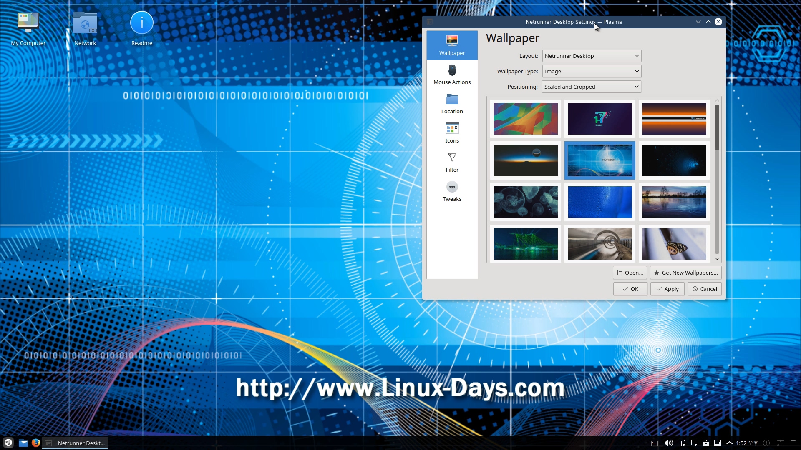The height and width of the screenshot is (450, 801).
Task: Pick the spiral tunnel wallpaper thumbnail
Action: (599, 244)
